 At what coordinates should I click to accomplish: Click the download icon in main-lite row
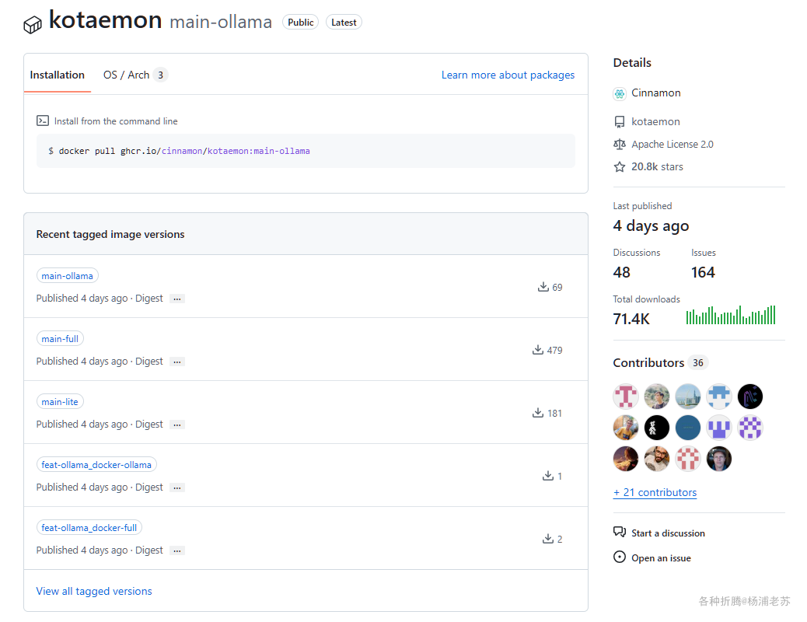(x=538, y=413)
